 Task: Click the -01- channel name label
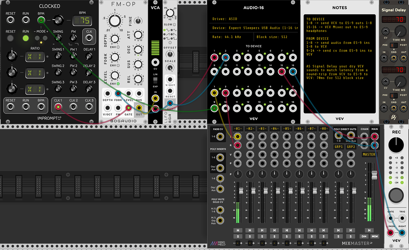tap(238, 129)
